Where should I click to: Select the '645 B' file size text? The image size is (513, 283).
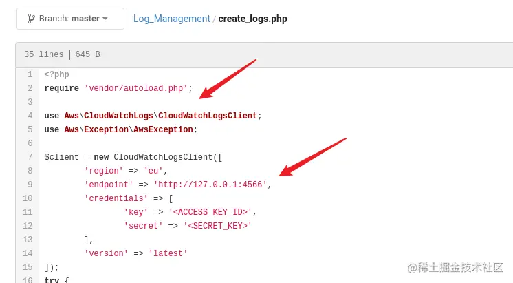click(88, 54)
